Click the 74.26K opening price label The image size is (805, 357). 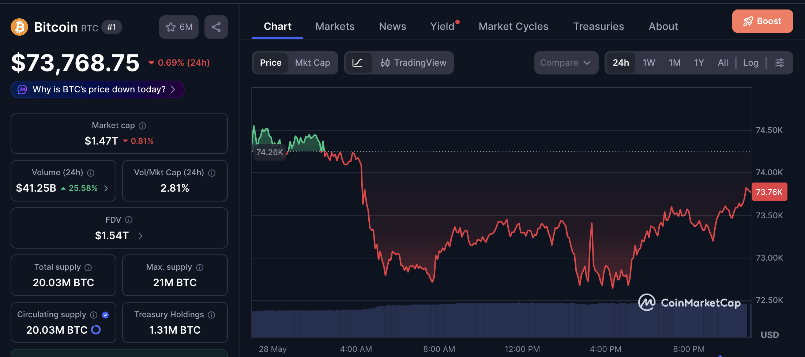click(270, 152)
